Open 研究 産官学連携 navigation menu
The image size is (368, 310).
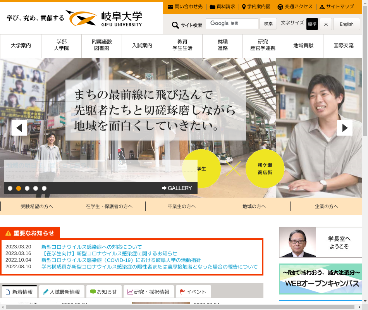pyautogui.click(x=263, y=46)
